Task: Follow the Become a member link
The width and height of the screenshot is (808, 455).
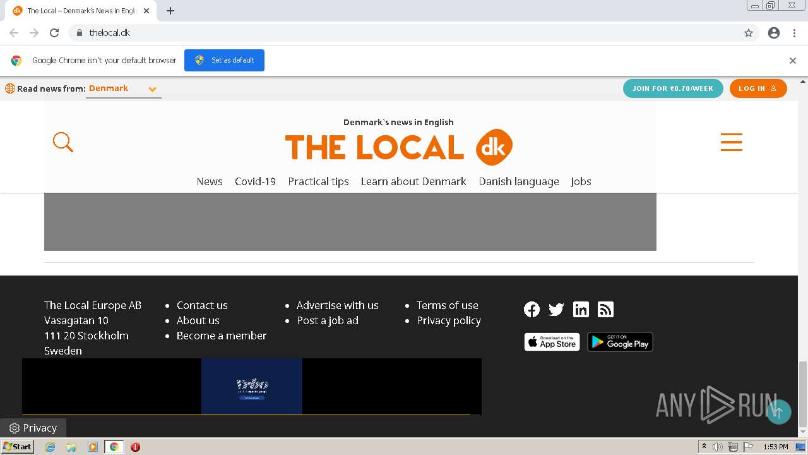Action: (x=222, y=336)
